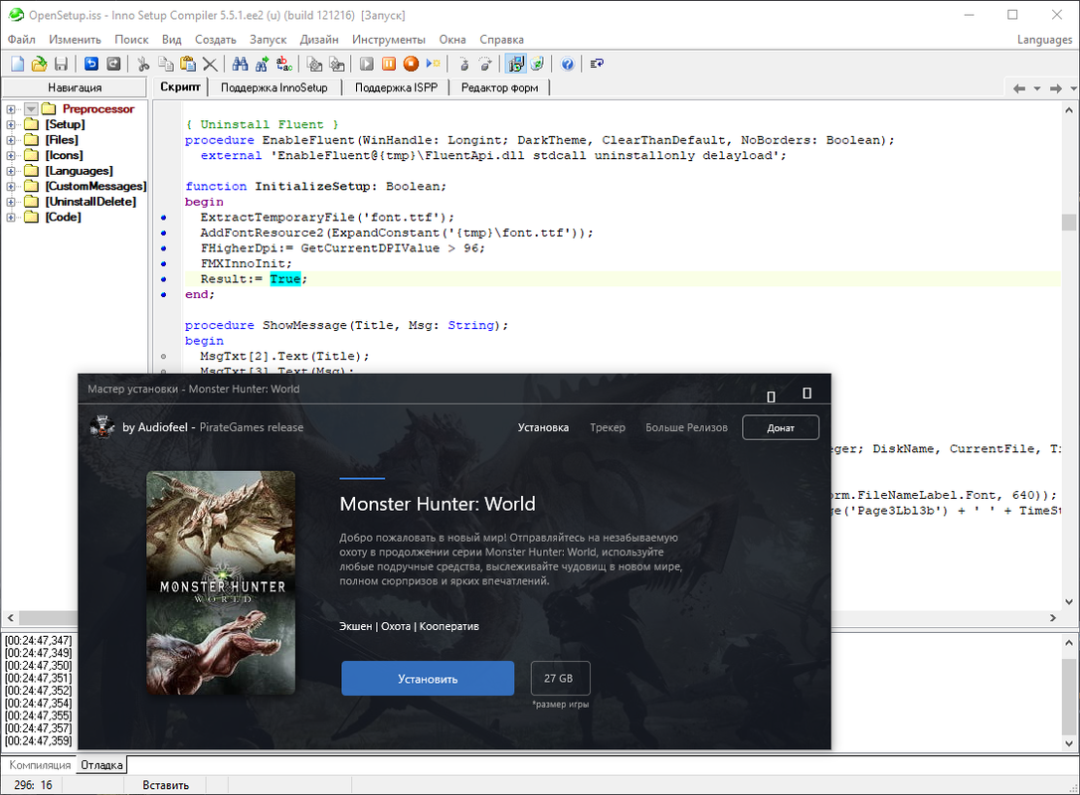Viewport: 1080px width, 795px height.
Task: Undo the last edit
Action: [90, 64]
